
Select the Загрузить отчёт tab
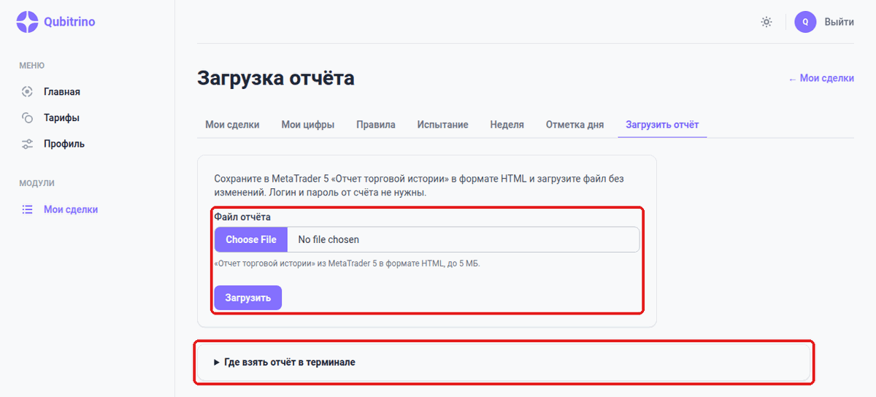pyautogui.click(x=662, y=125)
